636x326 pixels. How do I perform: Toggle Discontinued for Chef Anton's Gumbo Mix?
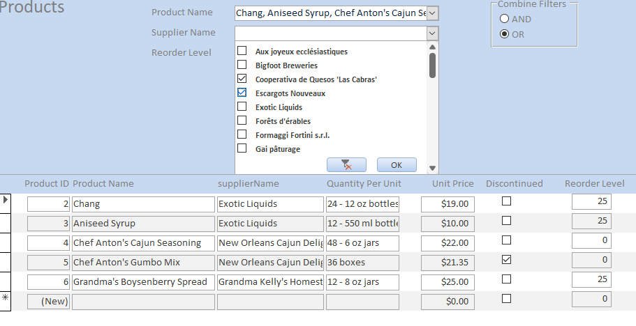507,259
